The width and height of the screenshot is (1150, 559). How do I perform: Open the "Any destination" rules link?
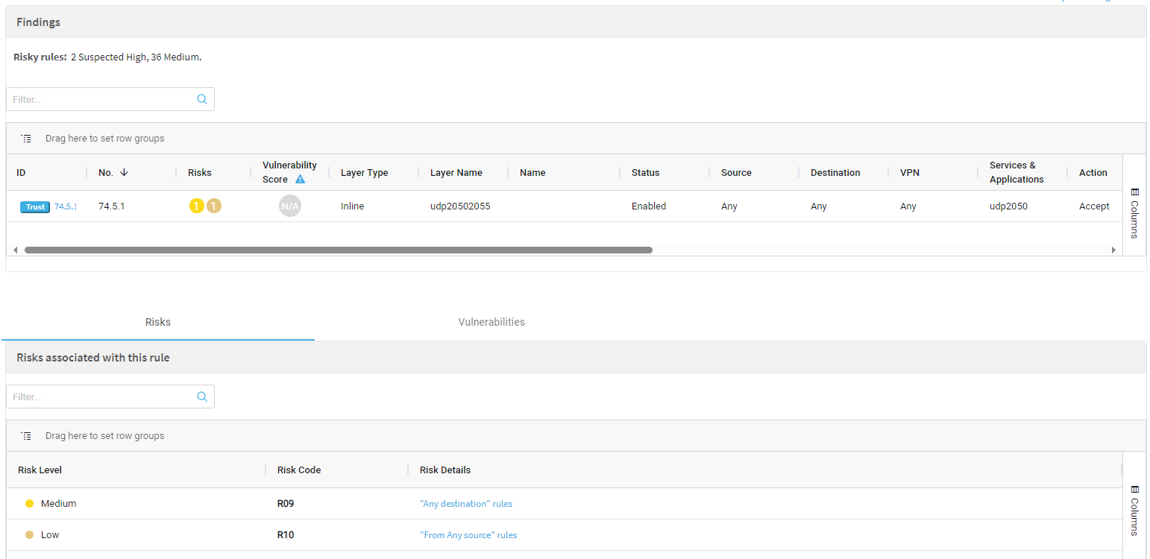[x=466, y=504]
